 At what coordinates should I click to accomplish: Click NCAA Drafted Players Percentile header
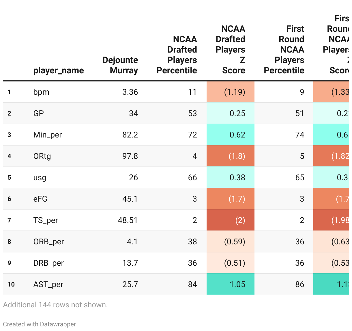pyautogui.click(x=177, y=55)
